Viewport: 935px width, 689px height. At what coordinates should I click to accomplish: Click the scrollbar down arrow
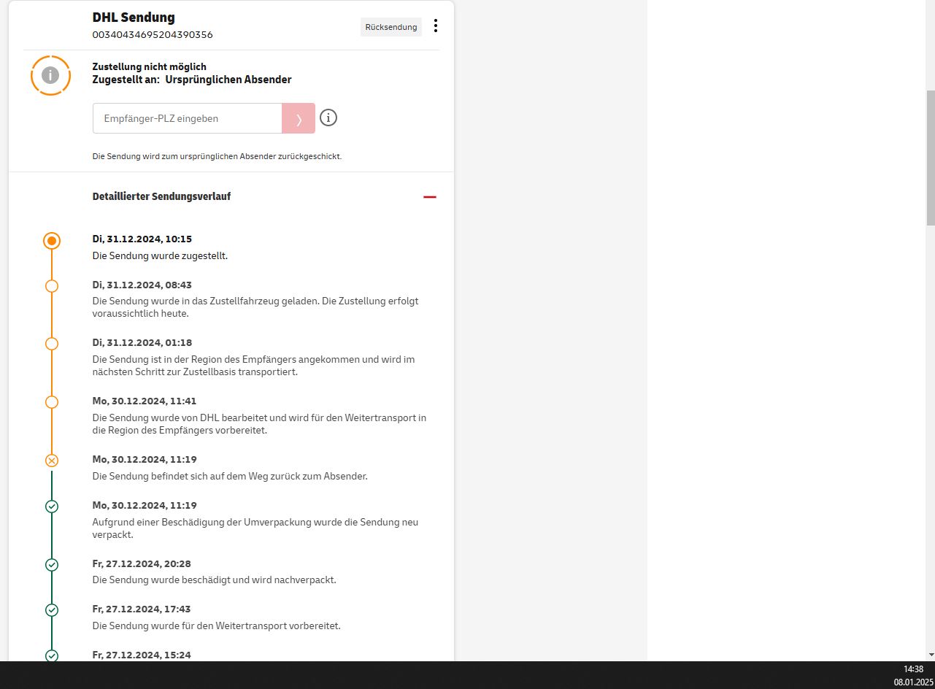931,655
